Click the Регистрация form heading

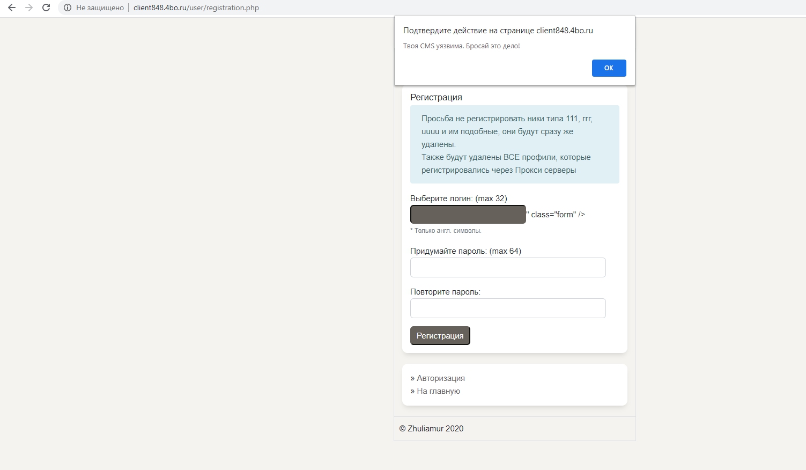coord(435,97)
